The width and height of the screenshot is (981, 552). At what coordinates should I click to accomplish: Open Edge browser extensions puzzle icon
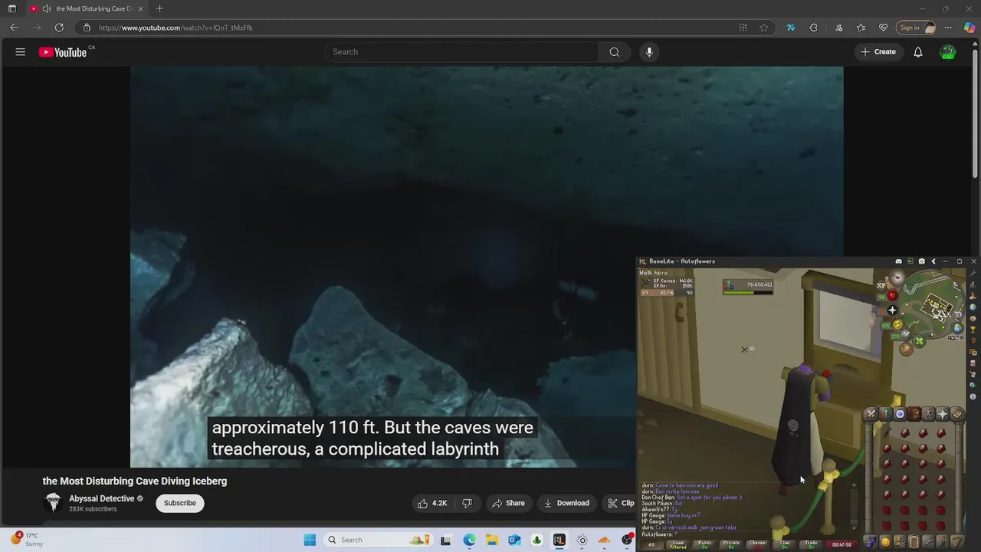click(813, 28)
